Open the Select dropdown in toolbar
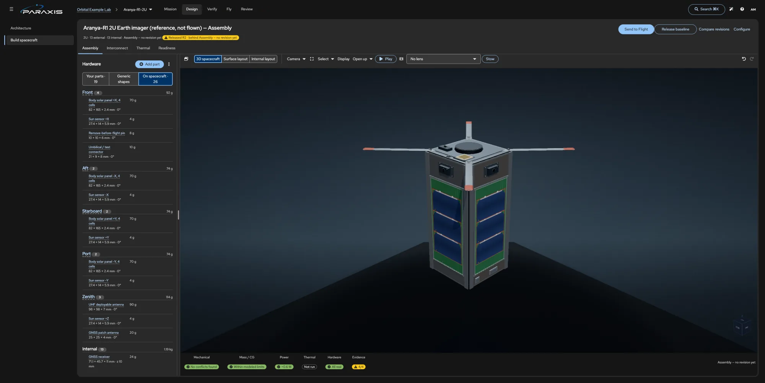This screenshot has height=383, width=765. 326,59
